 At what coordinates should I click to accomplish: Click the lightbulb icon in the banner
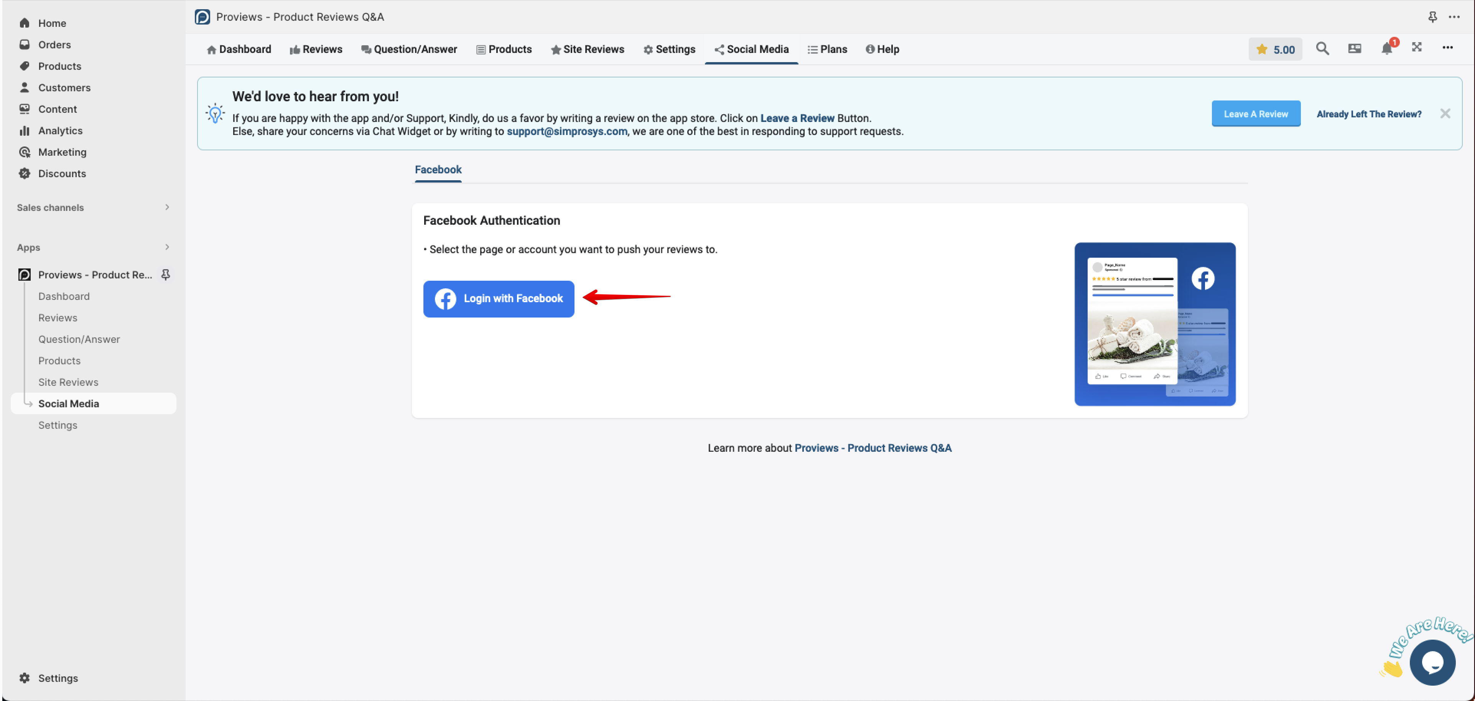pos(215,114)
